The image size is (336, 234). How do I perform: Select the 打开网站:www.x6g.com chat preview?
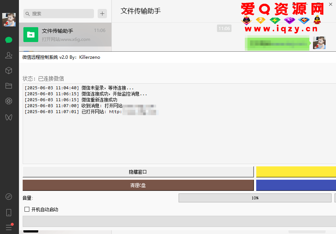click(66, 39)
